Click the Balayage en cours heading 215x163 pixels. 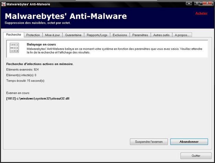[41, 45]
